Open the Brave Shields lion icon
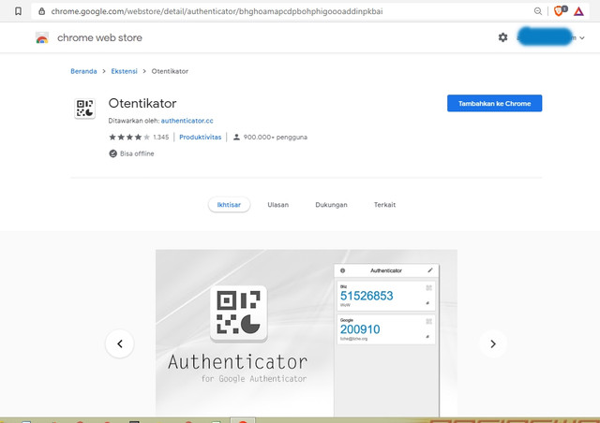 coord(560,11)
